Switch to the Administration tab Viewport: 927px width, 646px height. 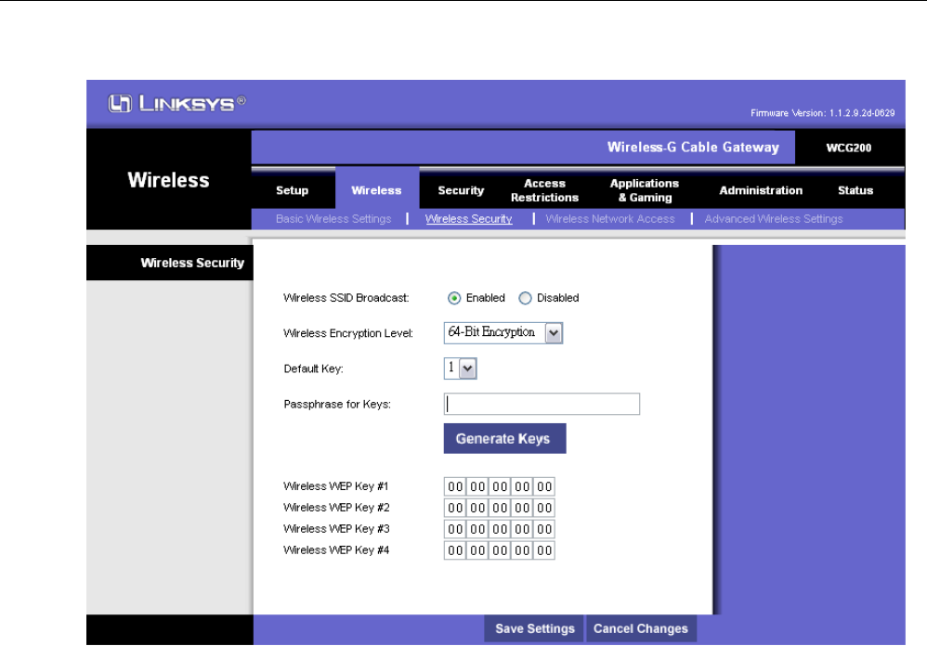pyautogui.click(x=761, y=190)
